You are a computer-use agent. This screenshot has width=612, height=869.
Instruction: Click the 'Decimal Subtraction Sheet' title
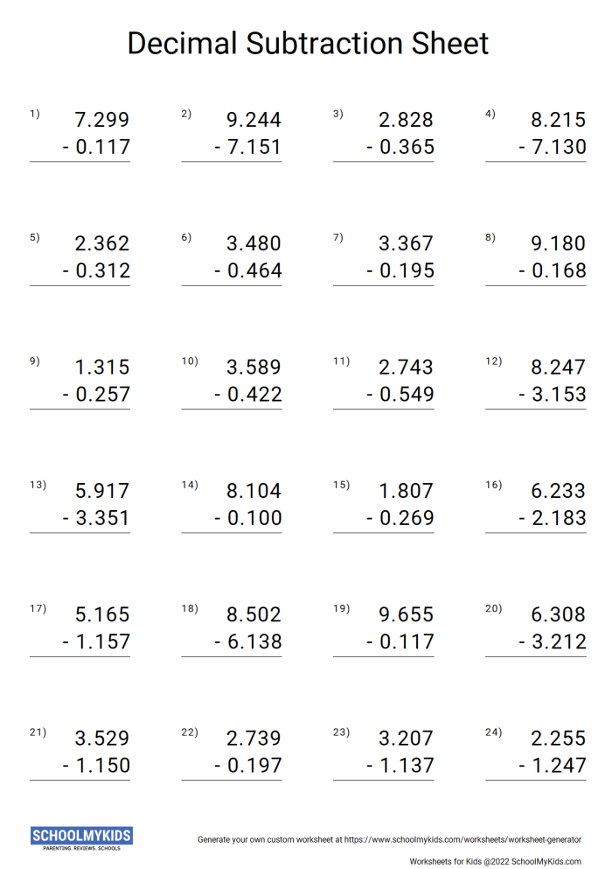click(x=308, y=43)
